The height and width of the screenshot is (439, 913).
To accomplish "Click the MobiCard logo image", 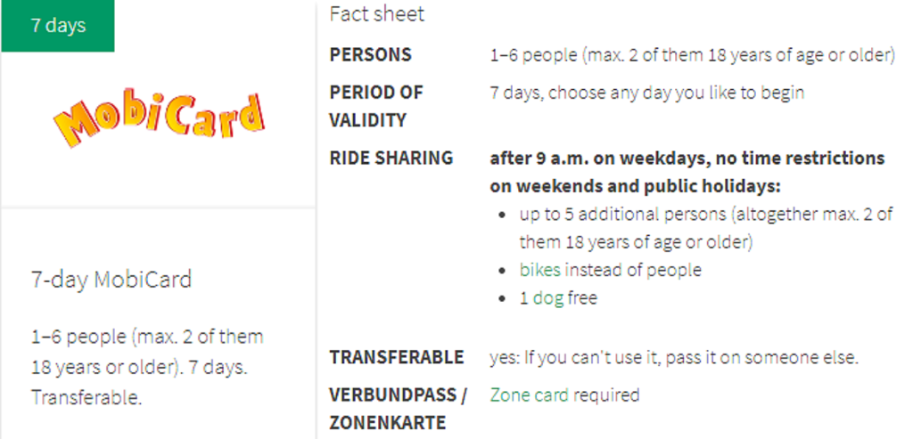I will 159,120.
